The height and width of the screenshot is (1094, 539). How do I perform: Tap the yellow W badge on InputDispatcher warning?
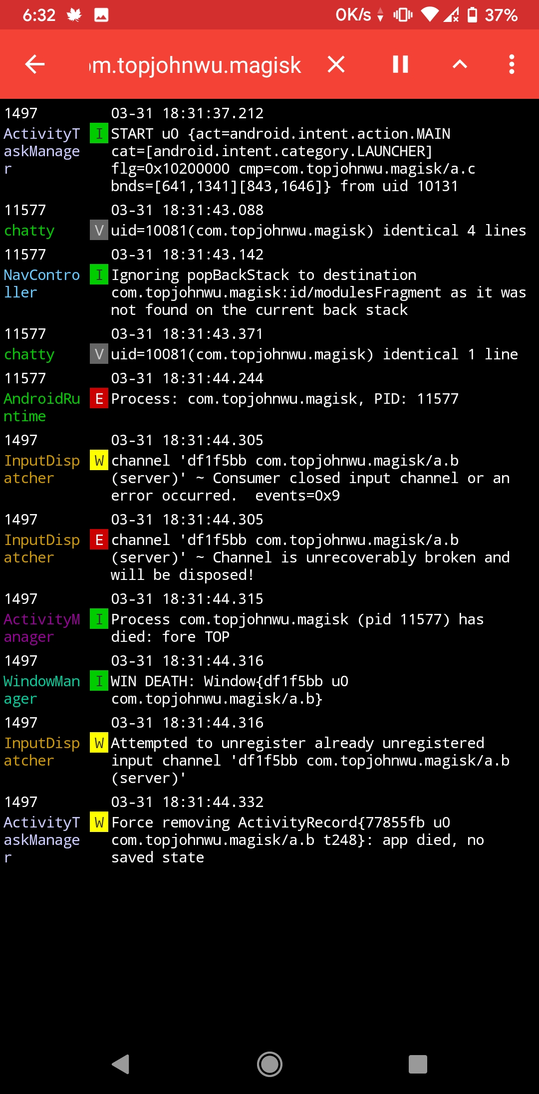coord(99,460)
